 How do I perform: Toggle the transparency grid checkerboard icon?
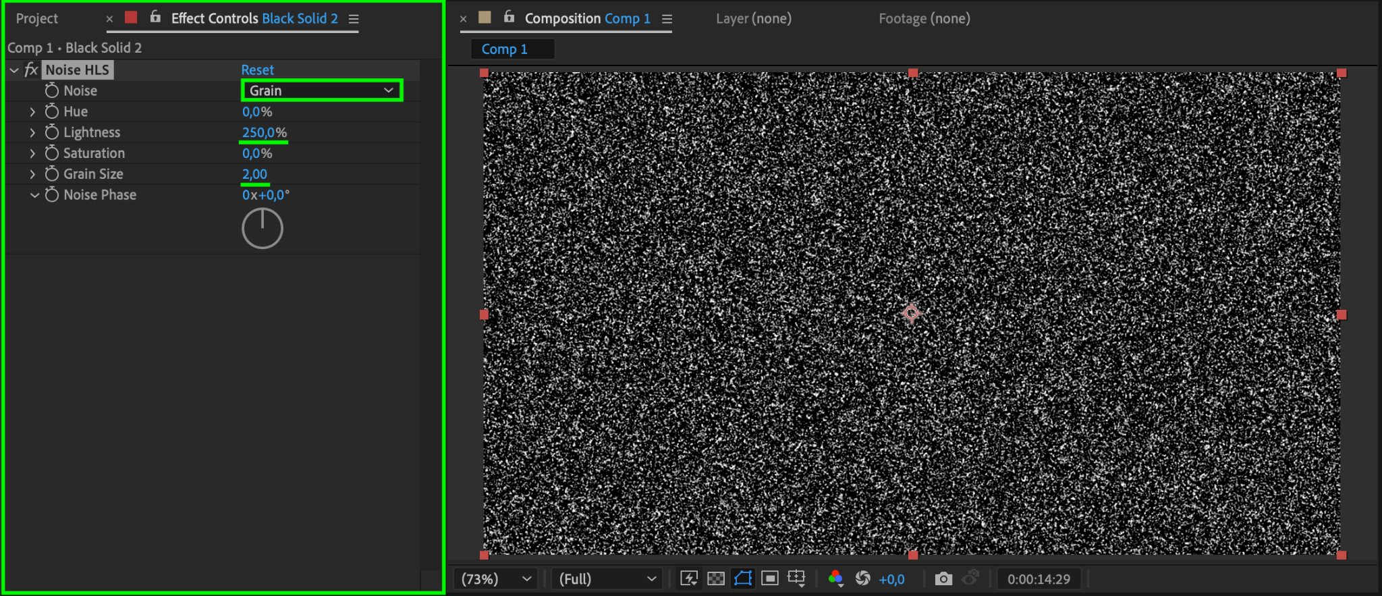[716, 578]
